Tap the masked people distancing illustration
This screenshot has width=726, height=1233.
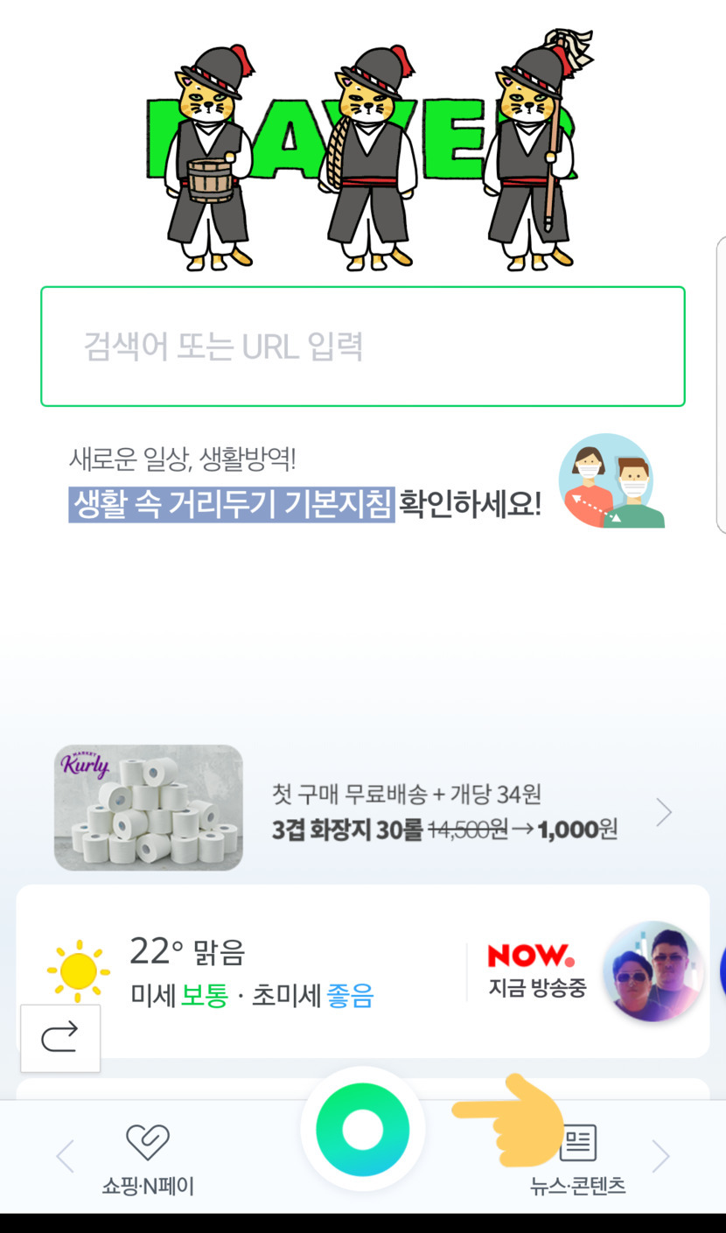(611, 481)
